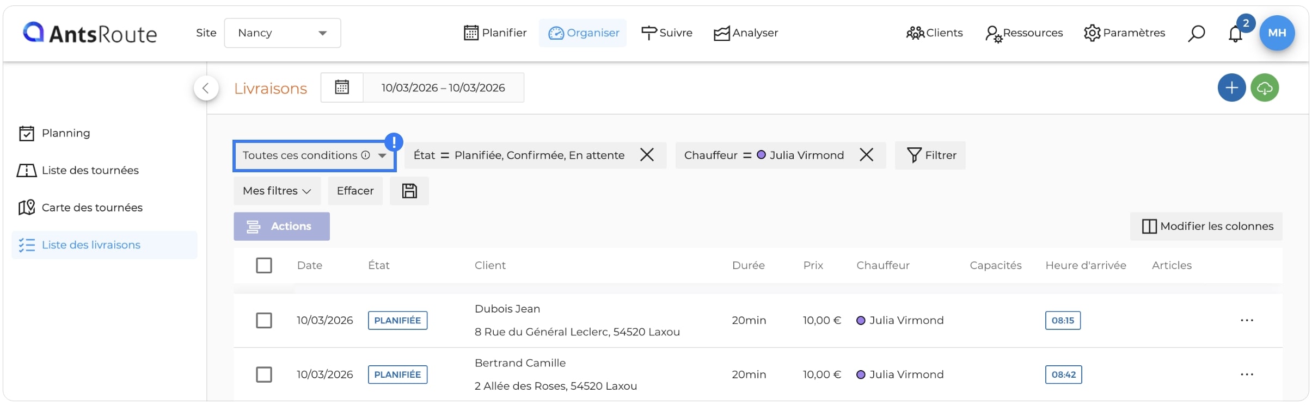
Task: Open Carte des tournées in the sidebar
Action: pyautogui.click(x=81, y=208)
